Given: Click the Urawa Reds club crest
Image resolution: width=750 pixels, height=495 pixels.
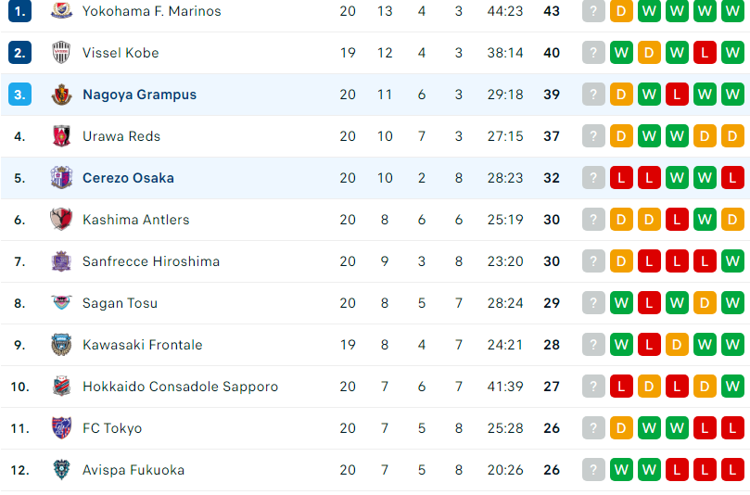Looking at the screenshot, I should click(x=62, y=136).
